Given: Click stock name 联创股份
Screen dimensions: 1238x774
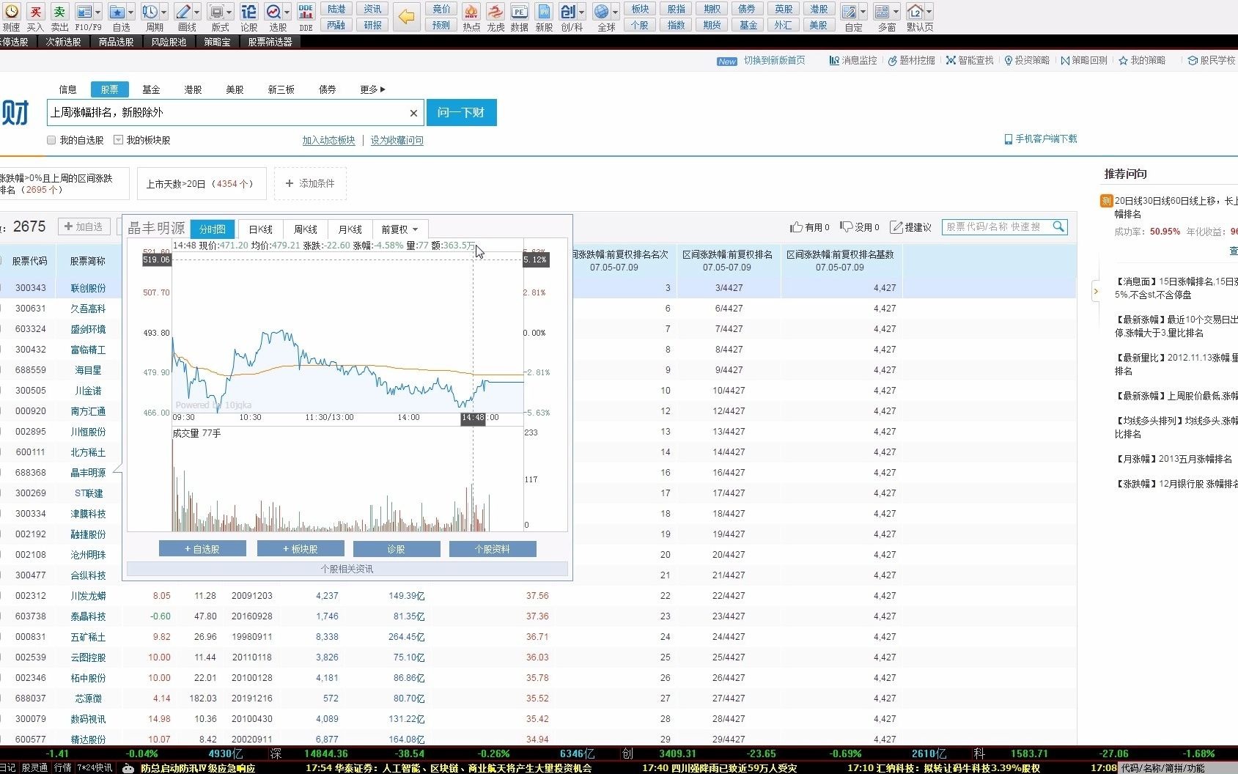Looking at the screenshot, I should [88, 288].
